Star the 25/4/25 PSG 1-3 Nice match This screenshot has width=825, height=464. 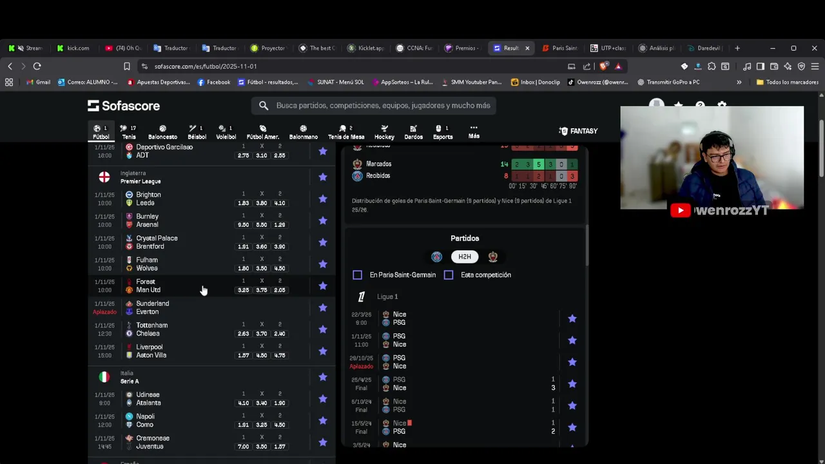click(572, 384)
